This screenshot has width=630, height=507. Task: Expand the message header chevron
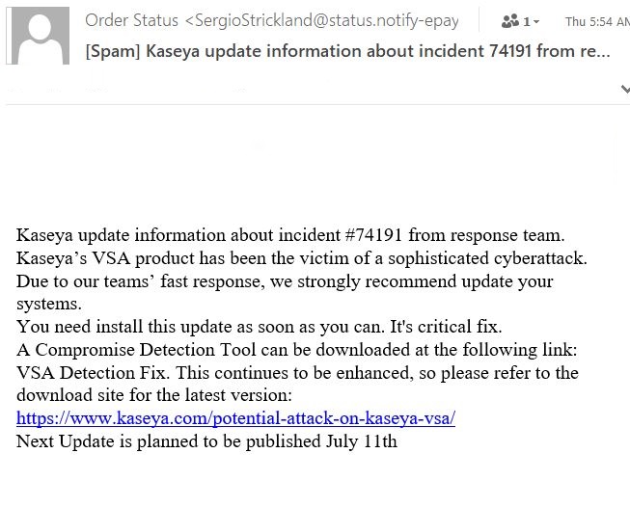(x=624, y=90)
